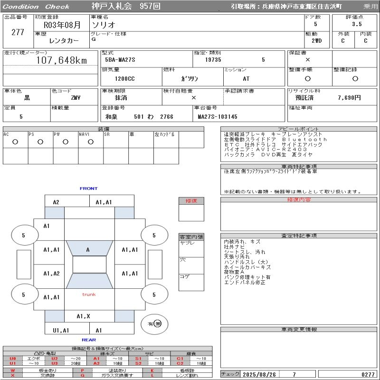
Task: Select drive type 2WD
Action: coord(316,41)
